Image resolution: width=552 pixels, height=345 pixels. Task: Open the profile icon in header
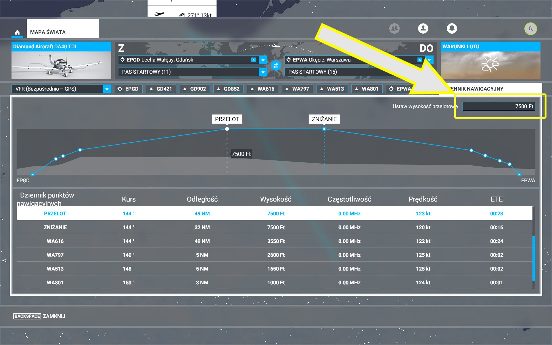point(423,28)
